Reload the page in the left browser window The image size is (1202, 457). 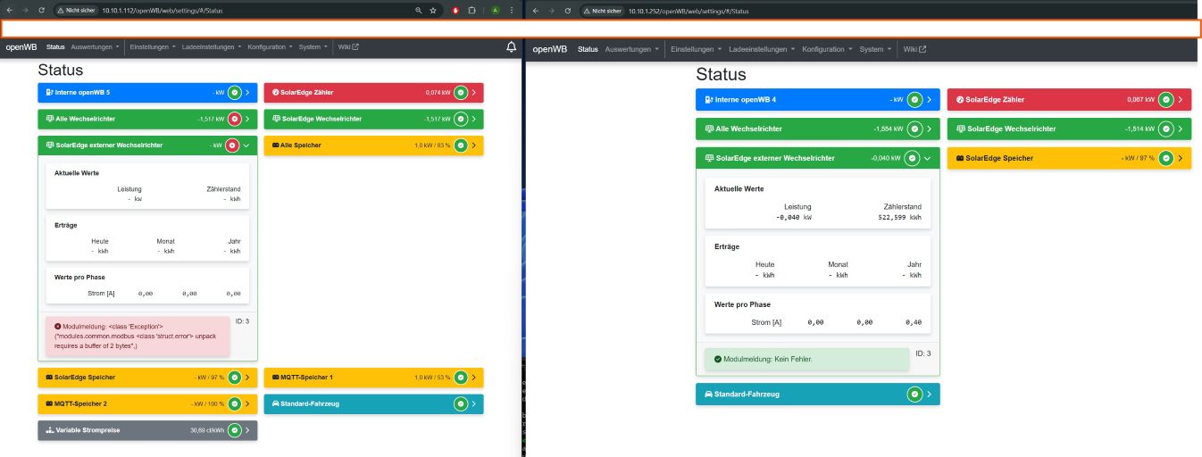(41, 10)
